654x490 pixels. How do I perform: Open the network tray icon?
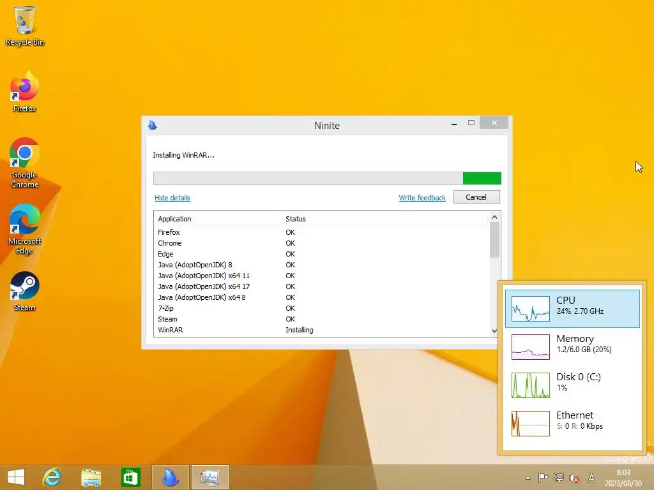point(558,478)
